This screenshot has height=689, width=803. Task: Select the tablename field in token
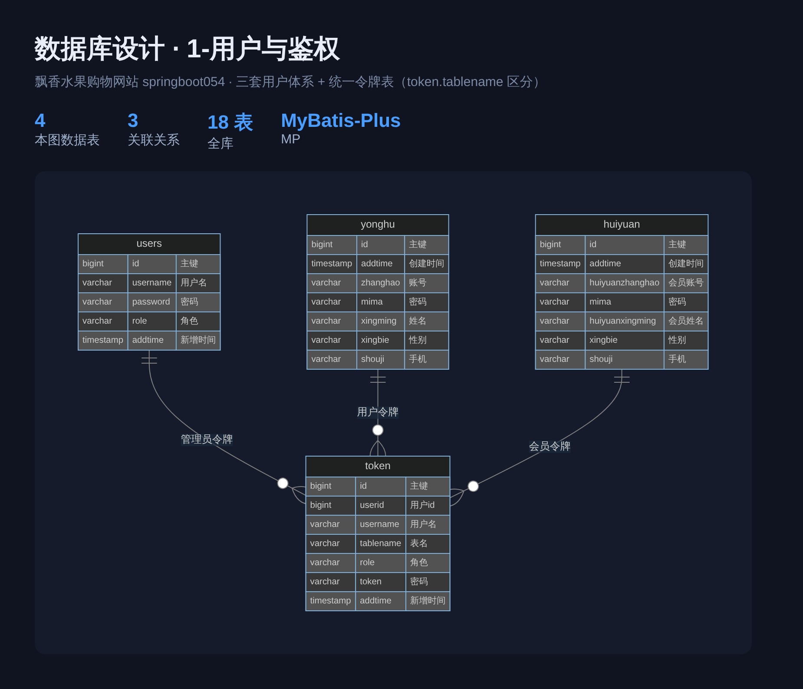(x=381, y=543)
